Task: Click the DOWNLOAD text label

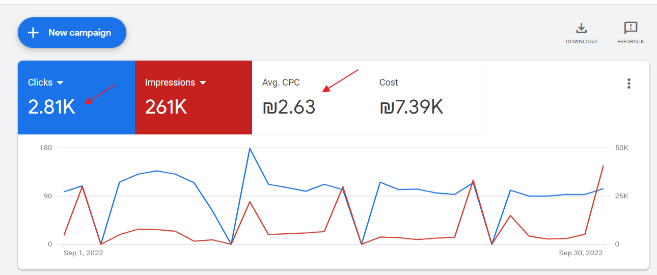Action: click(581, 42)
